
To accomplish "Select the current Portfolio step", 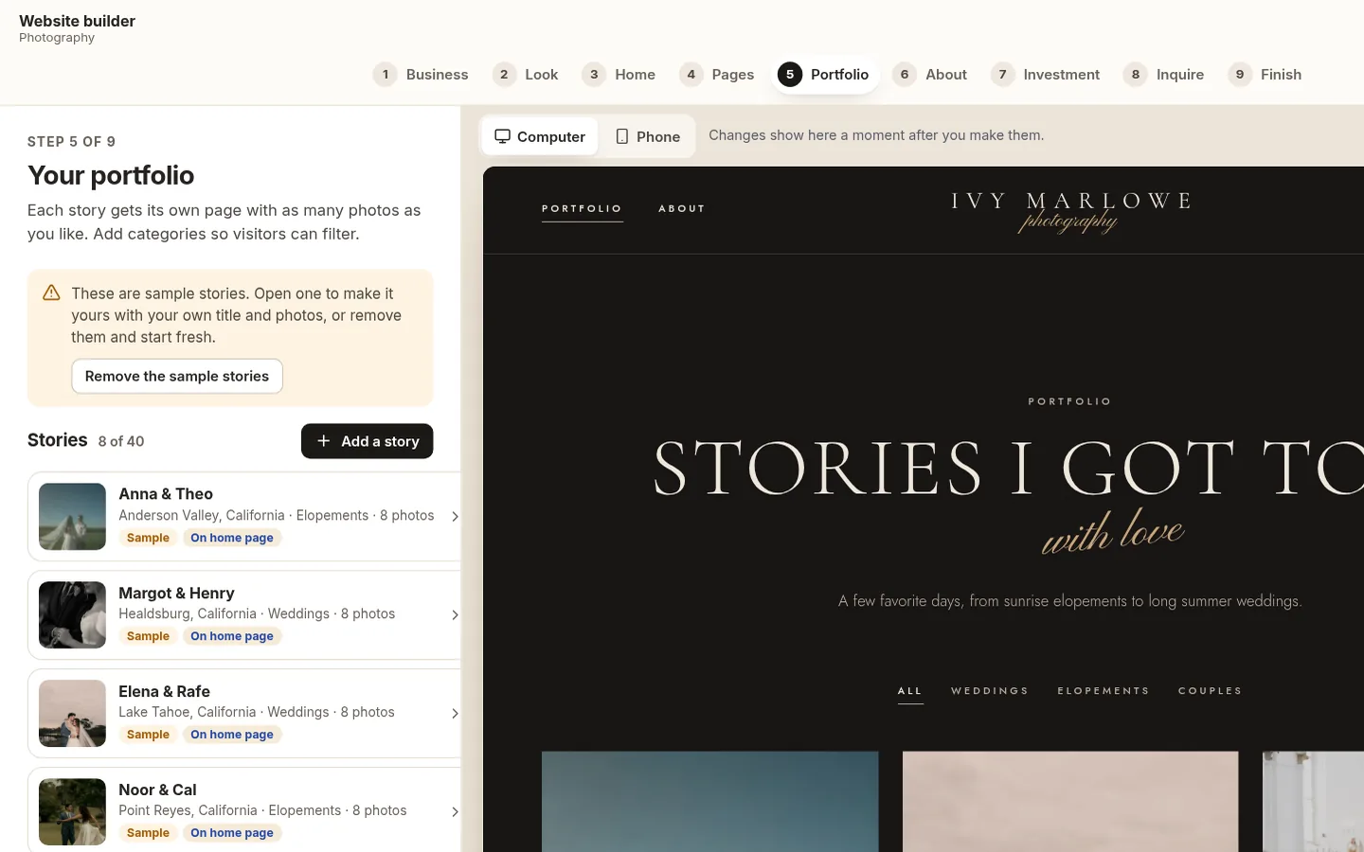I will 824,75.
